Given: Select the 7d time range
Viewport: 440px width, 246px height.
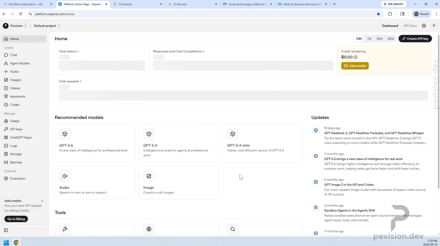Looking at the screenshot, I should tap(369, 39).
